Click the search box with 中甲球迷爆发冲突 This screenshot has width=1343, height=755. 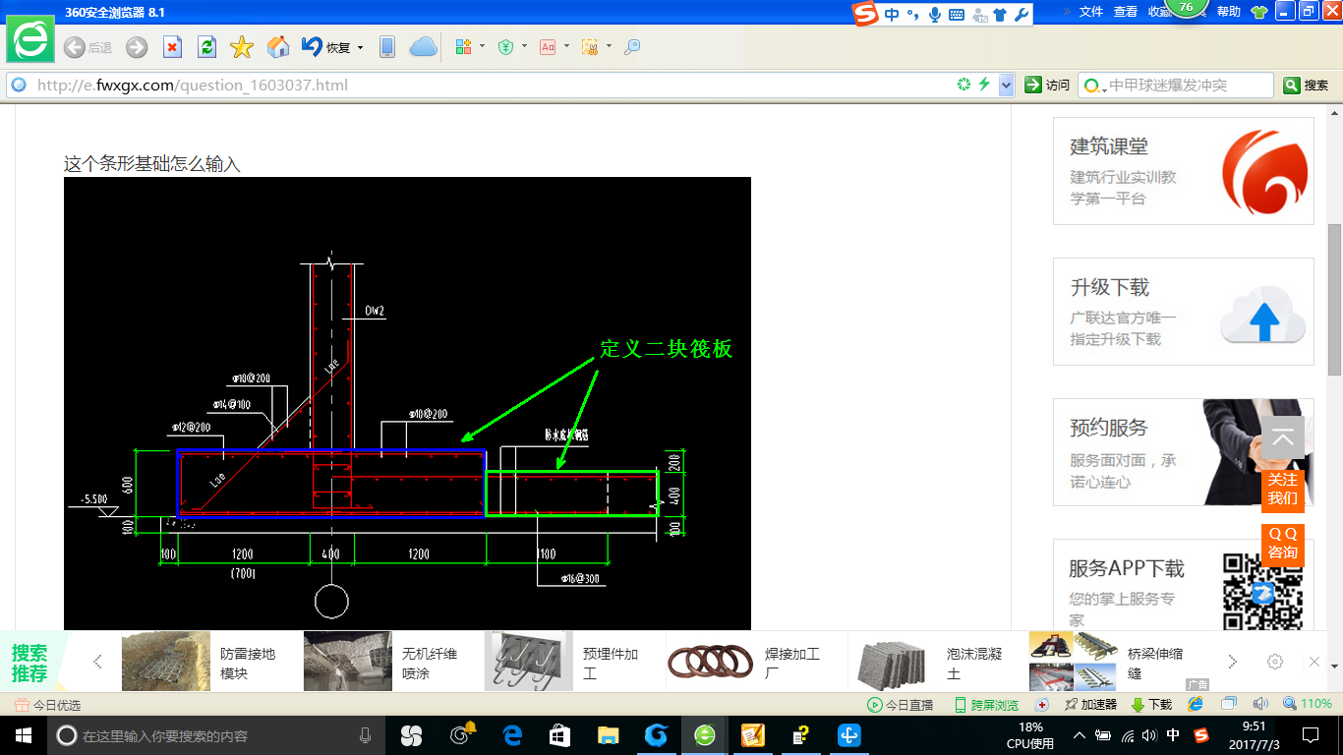click(1176, 86)
